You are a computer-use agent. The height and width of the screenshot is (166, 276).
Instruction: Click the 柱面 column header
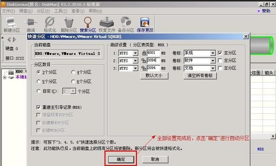point(256,73)
